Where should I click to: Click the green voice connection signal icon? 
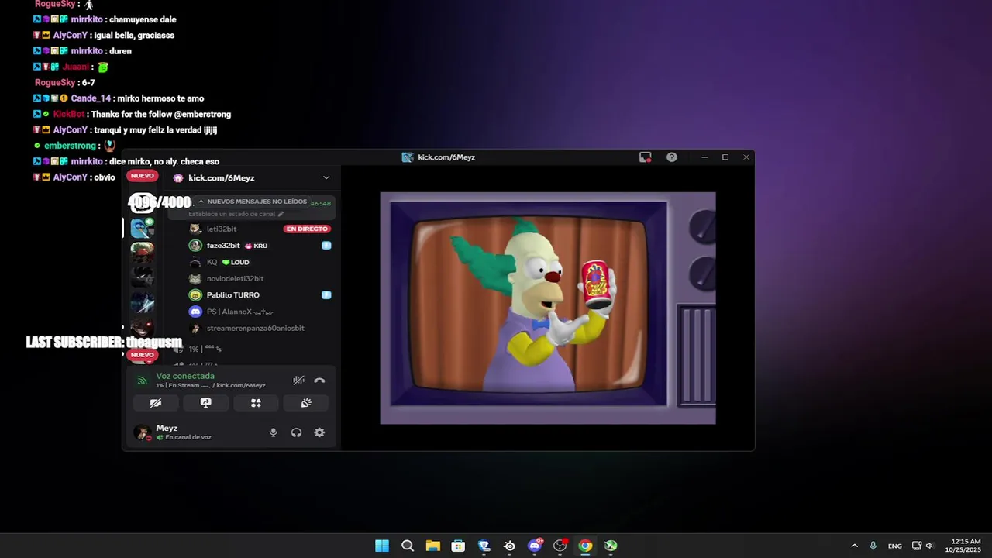pyautogui.click(x=142, y=381)
